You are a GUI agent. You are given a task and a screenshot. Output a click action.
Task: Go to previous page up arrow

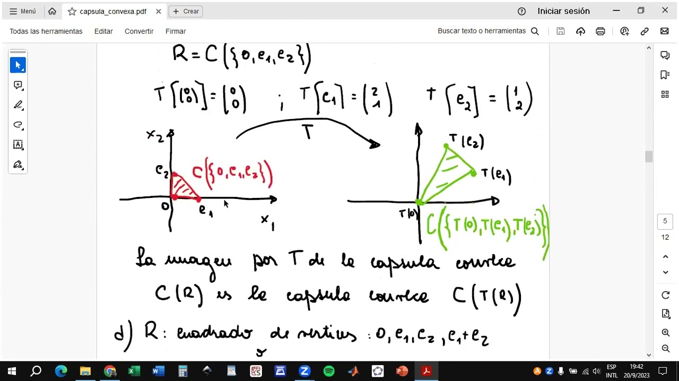[x=666, y=257]
